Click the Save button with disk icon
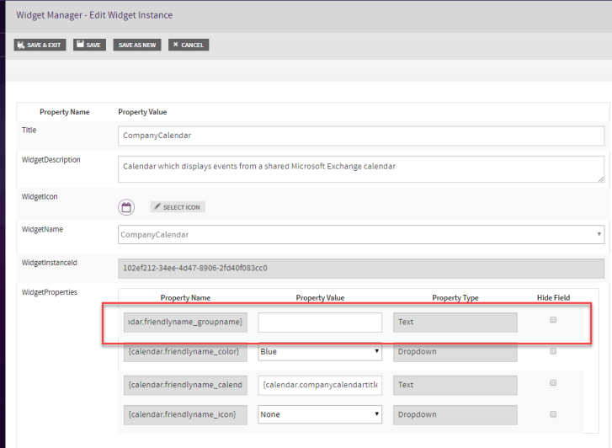 (89, 45)
